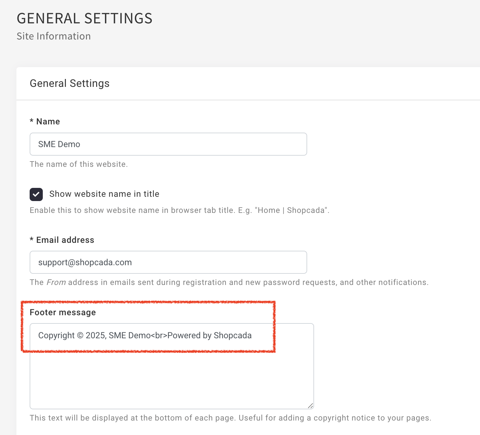
Task: Click the footer copyright notice hint text
Action: pyautogui.click(x=230, y=418)
